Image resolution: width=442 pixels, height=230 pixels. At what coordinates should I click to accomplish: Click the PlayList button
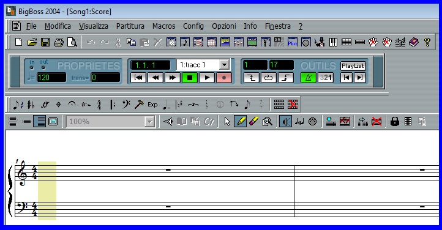(x=353, y=66)
